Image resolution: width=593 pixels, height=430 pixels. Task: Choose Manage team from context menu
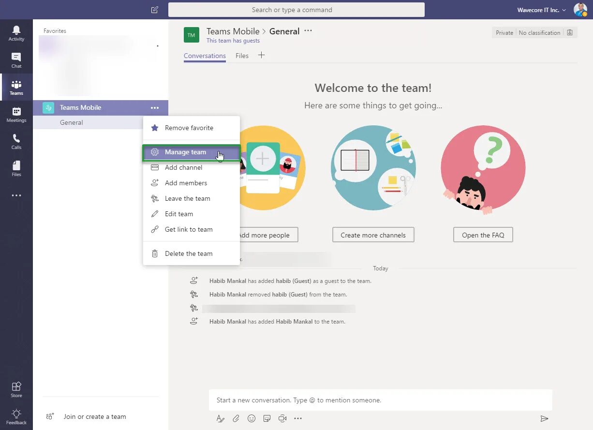(192, 152)
